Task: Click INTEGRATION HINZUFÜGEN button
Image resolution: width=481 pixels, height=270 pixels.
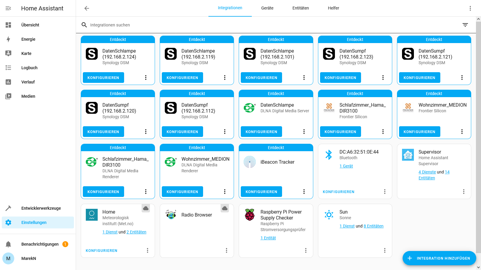Action: (x=439, y=258)
